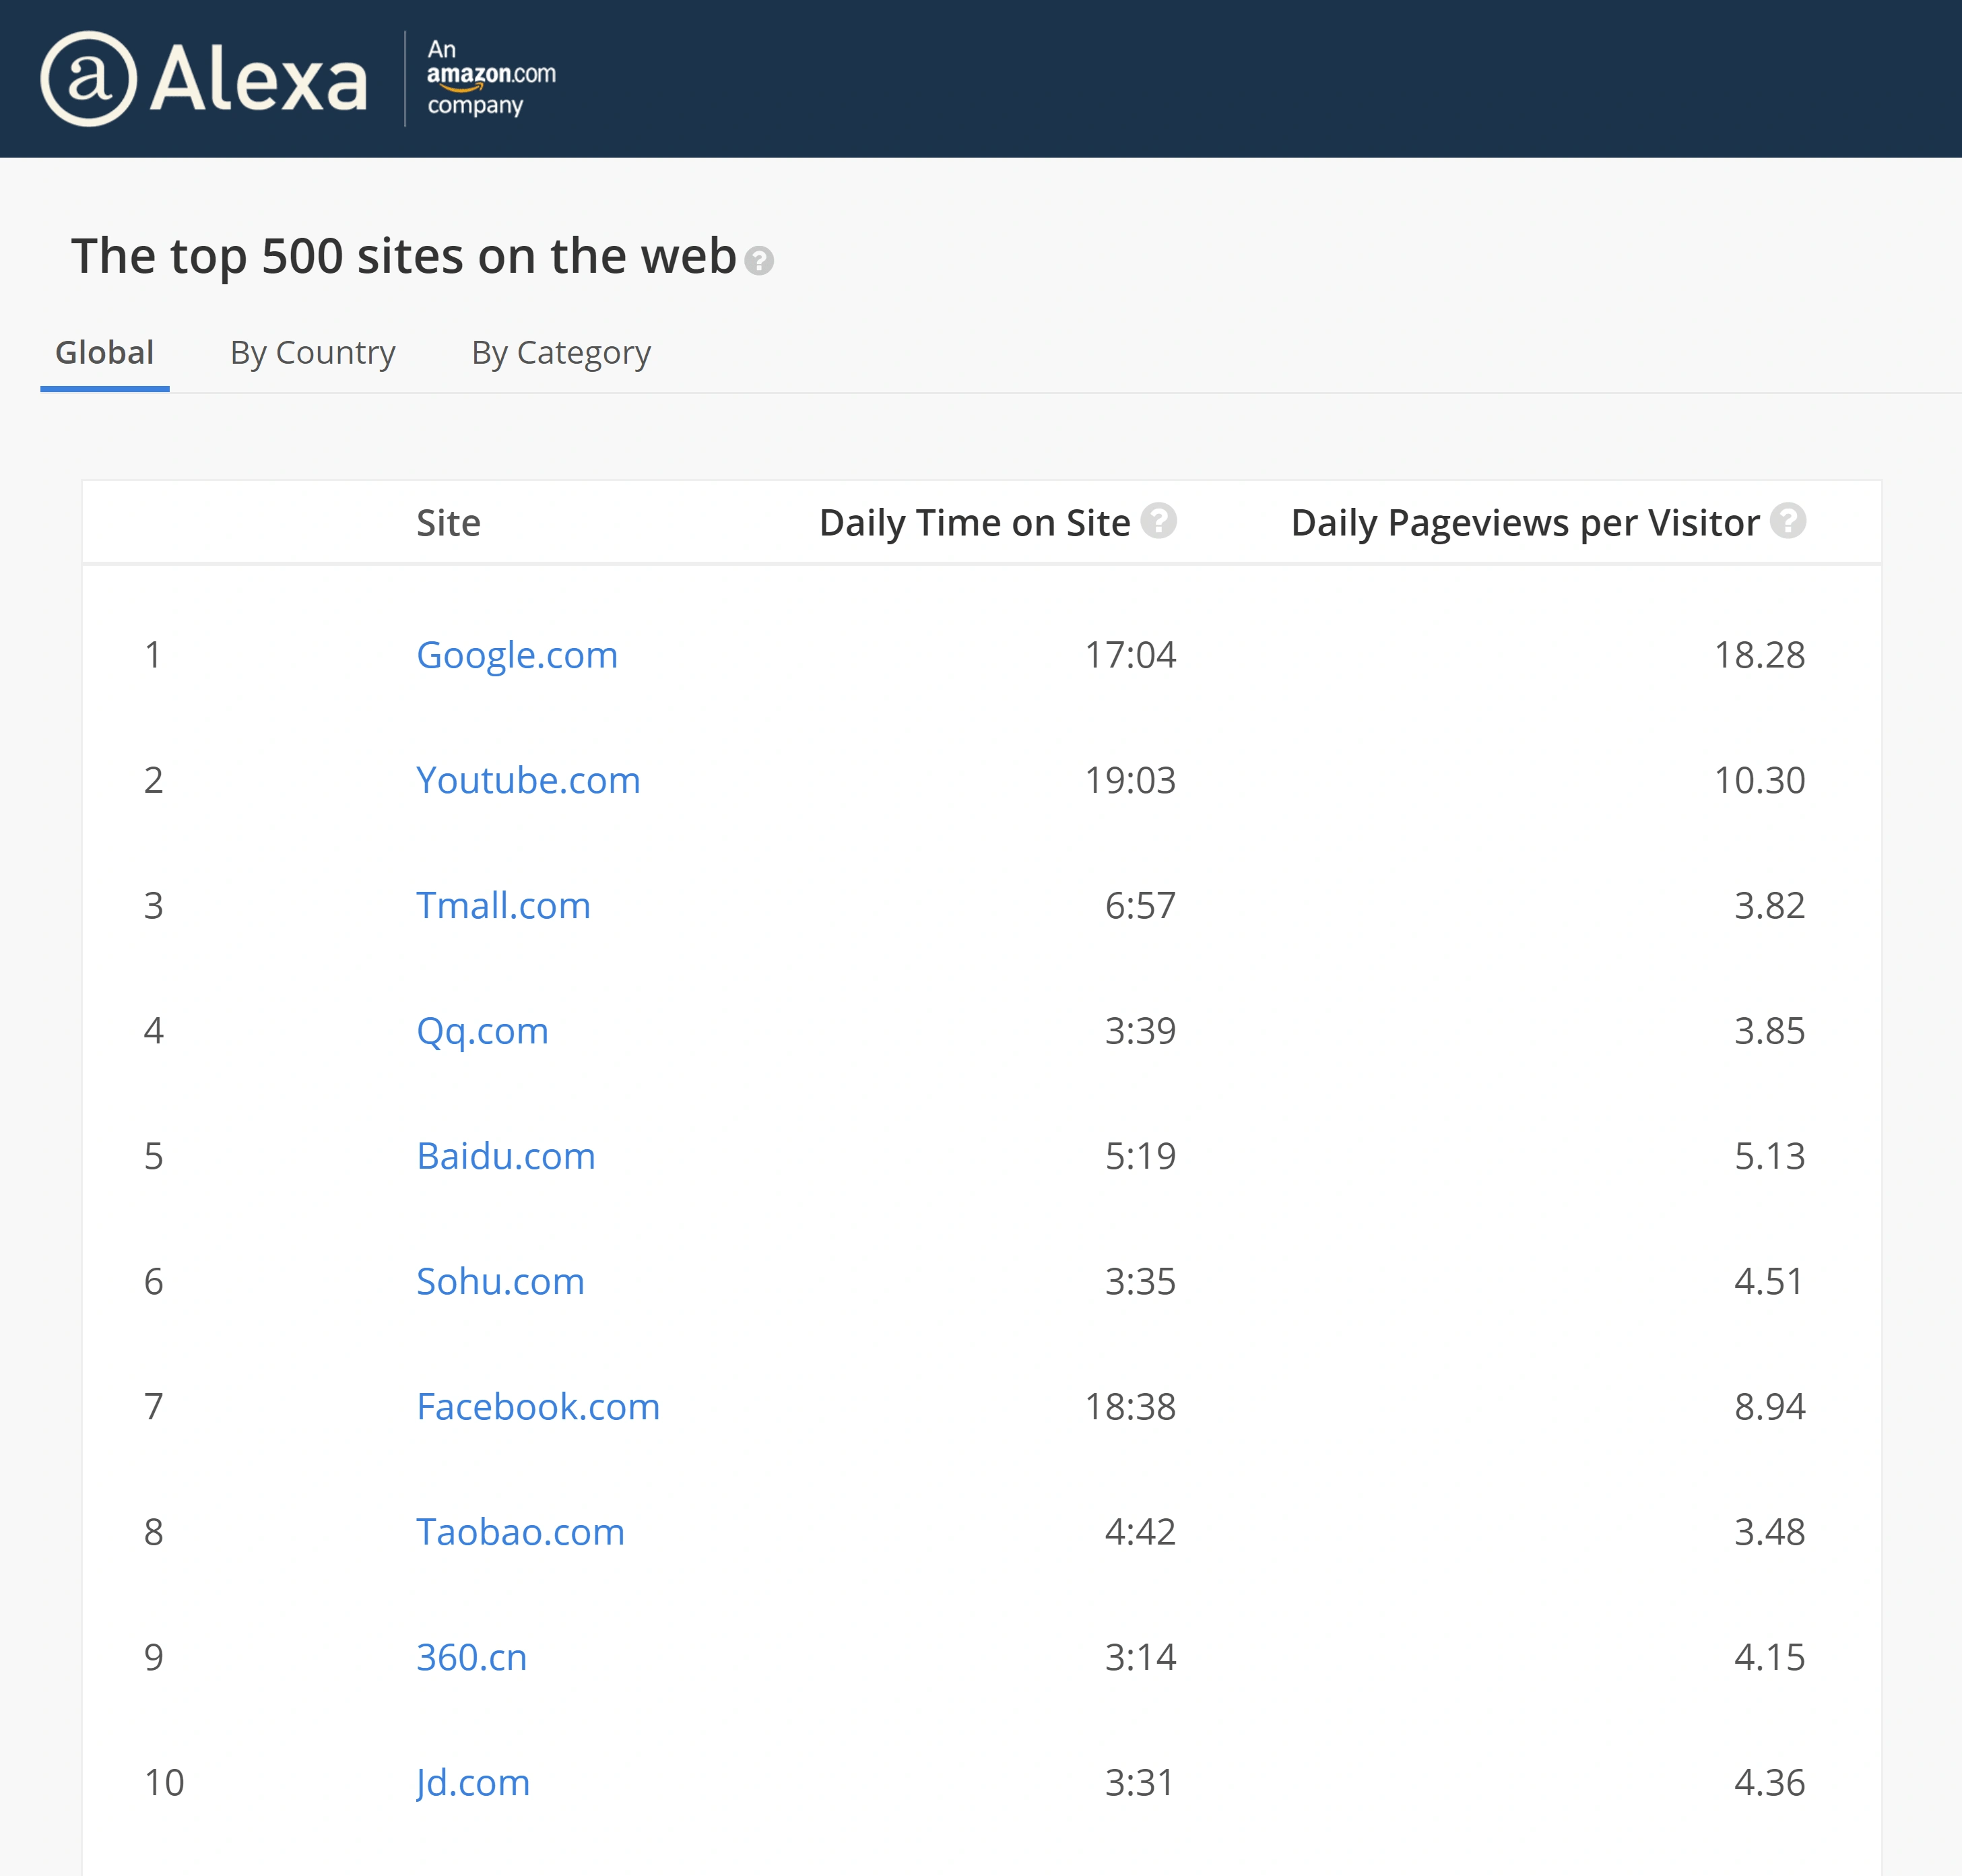Click Qq's pageviews value 3.85

coord(1769,1031)
